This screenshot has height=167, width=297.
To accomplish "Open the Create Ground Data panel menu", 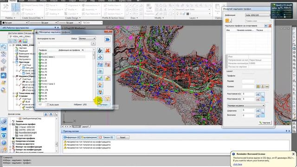I will (32, 18).
